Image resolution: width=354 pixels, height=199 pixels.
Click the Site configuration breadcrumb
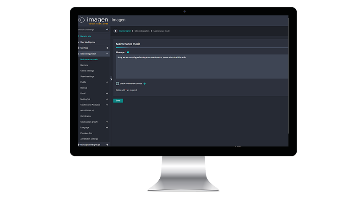(x=142, y=31)
